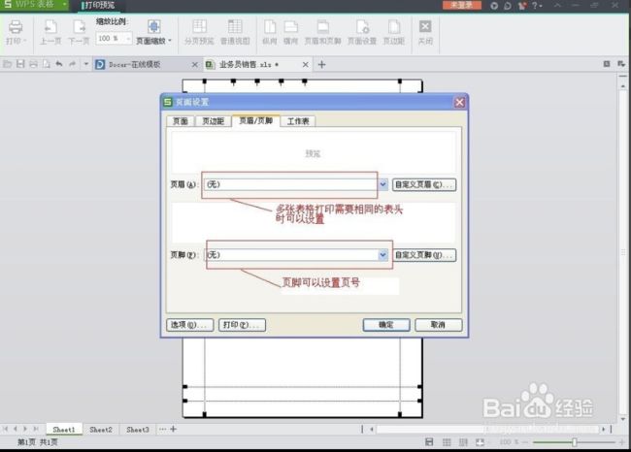
Task: Click the vertical scrollbar up arrow
Action: [623, 86]
